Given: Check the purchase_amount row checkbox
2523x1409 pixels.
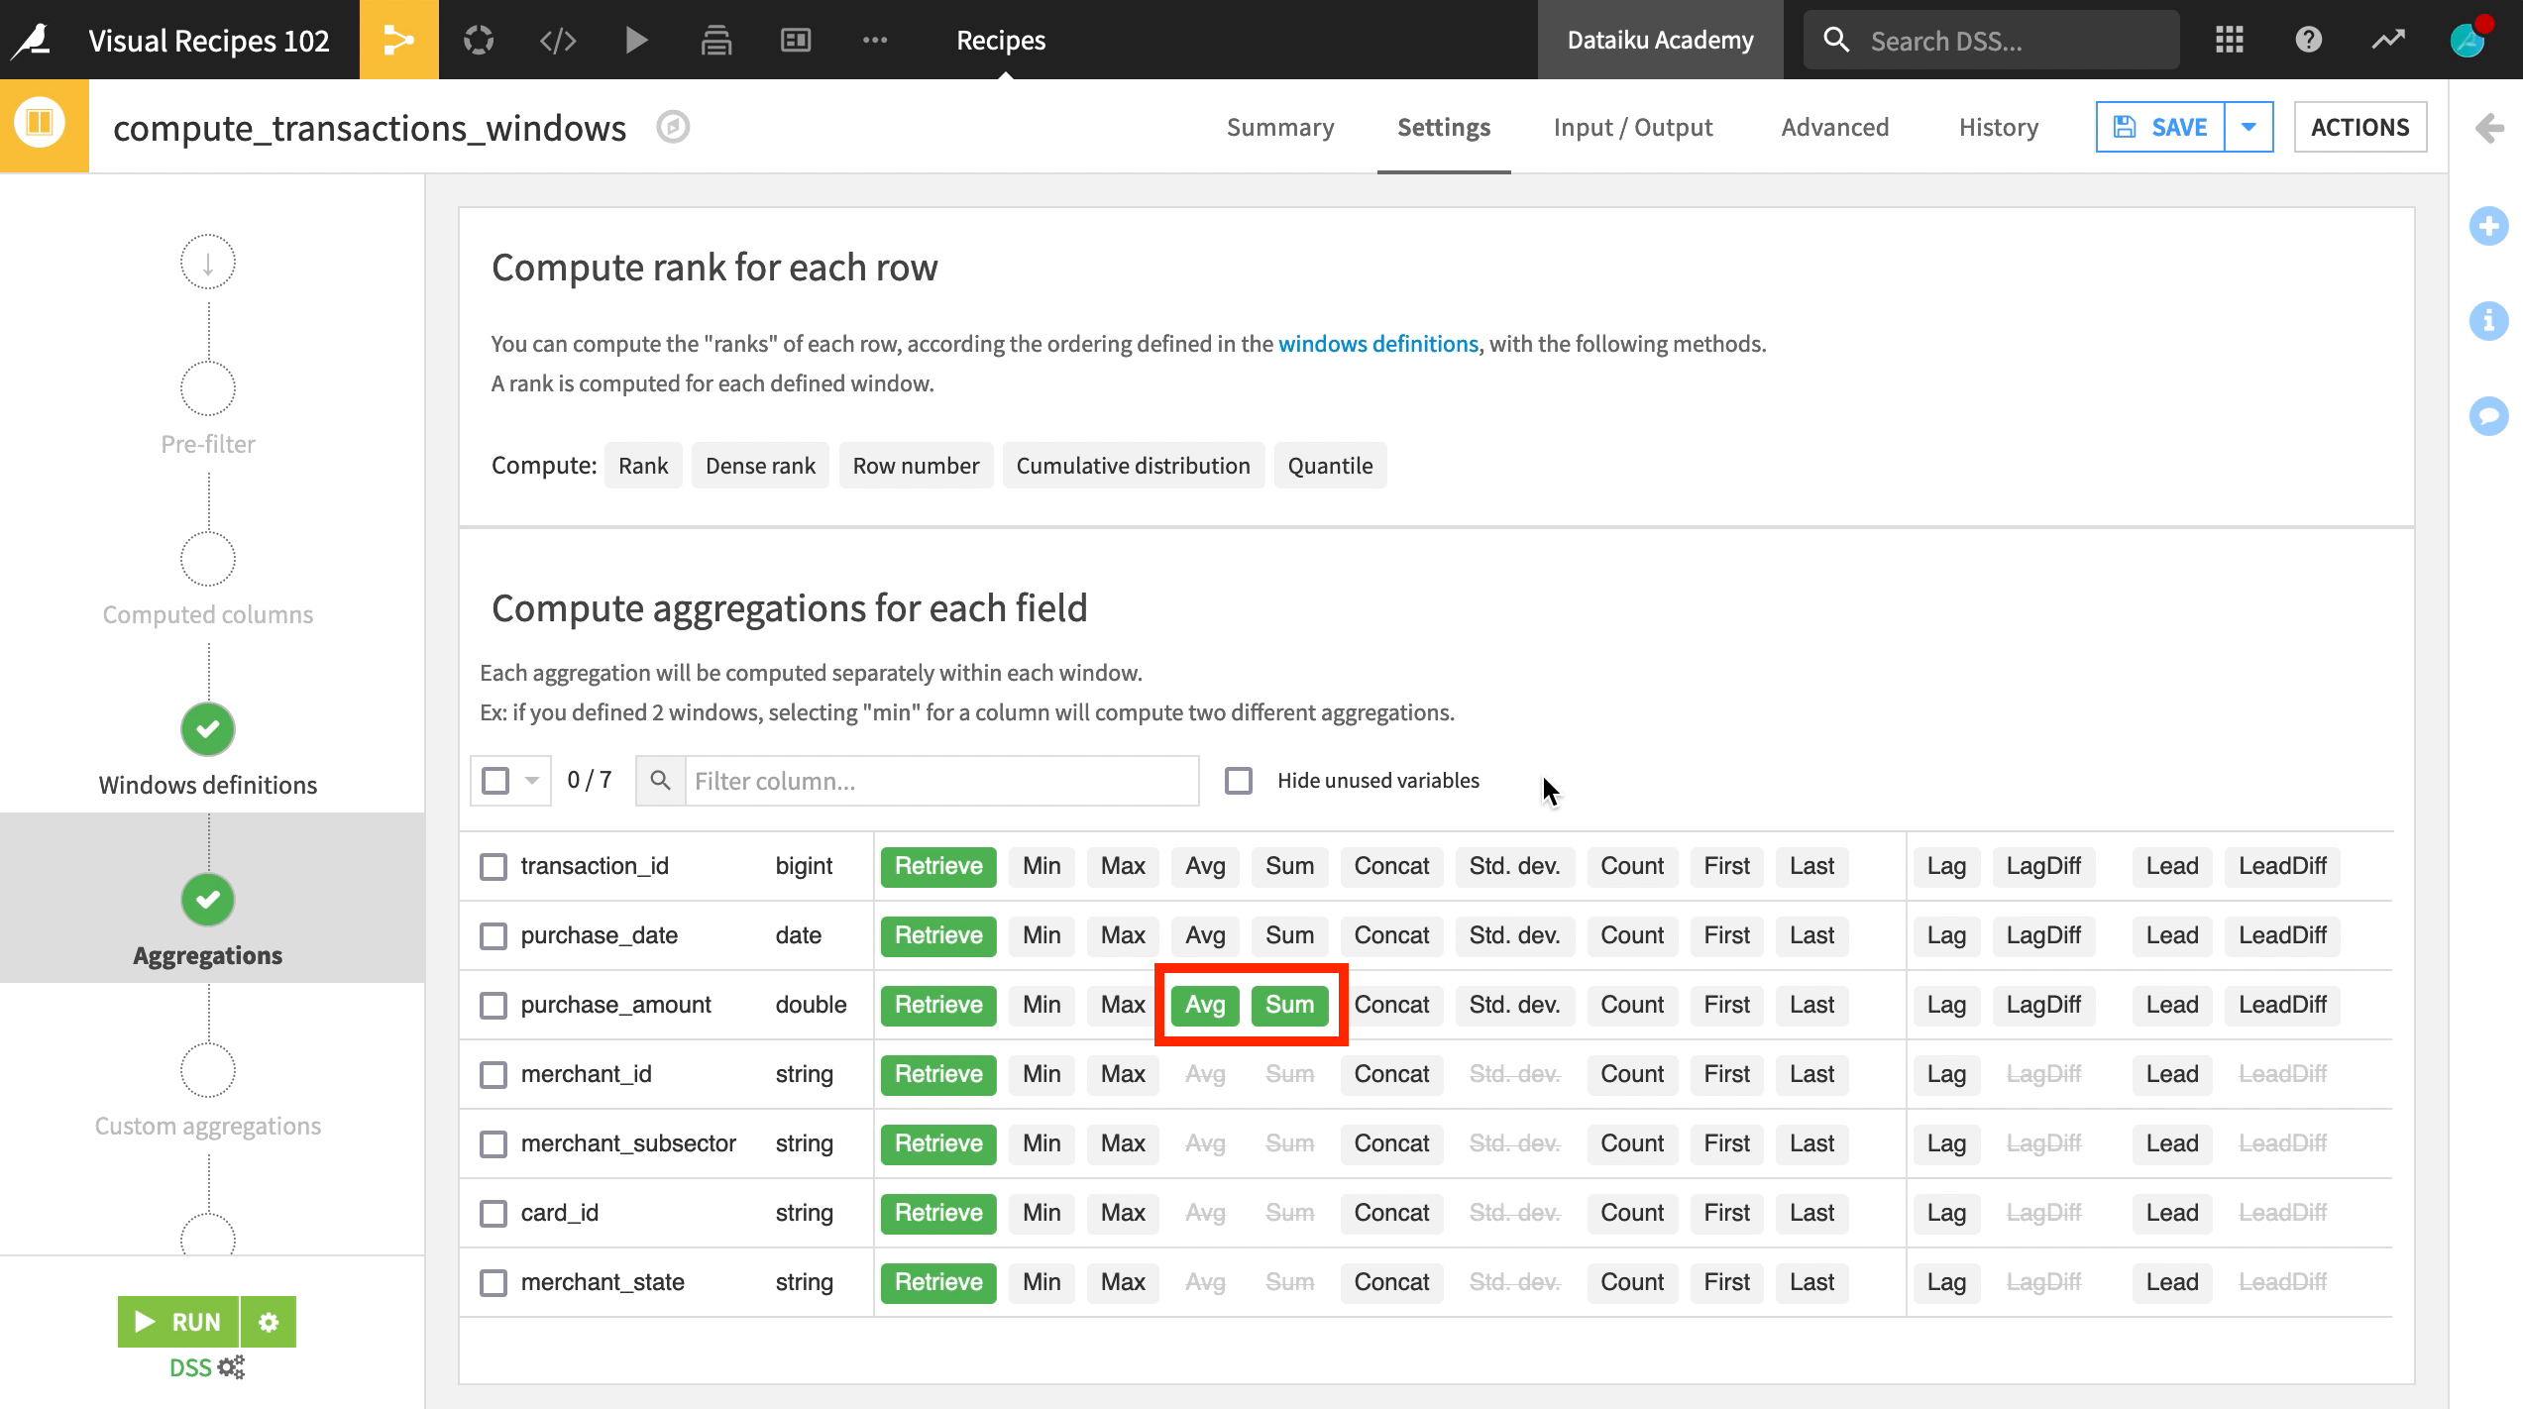Looking at the screenshot, I should click(x=491, y=1005).
